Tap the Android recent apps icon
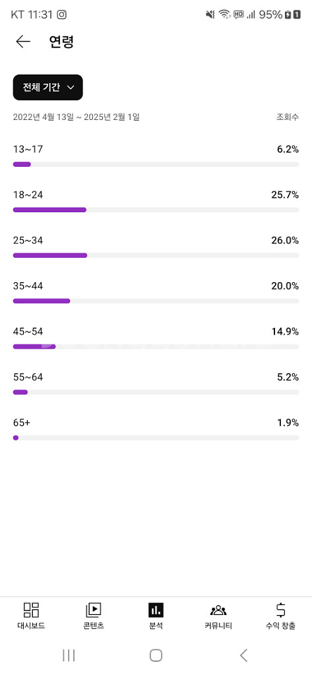312x675 pixels. click(x=69, y=655)
